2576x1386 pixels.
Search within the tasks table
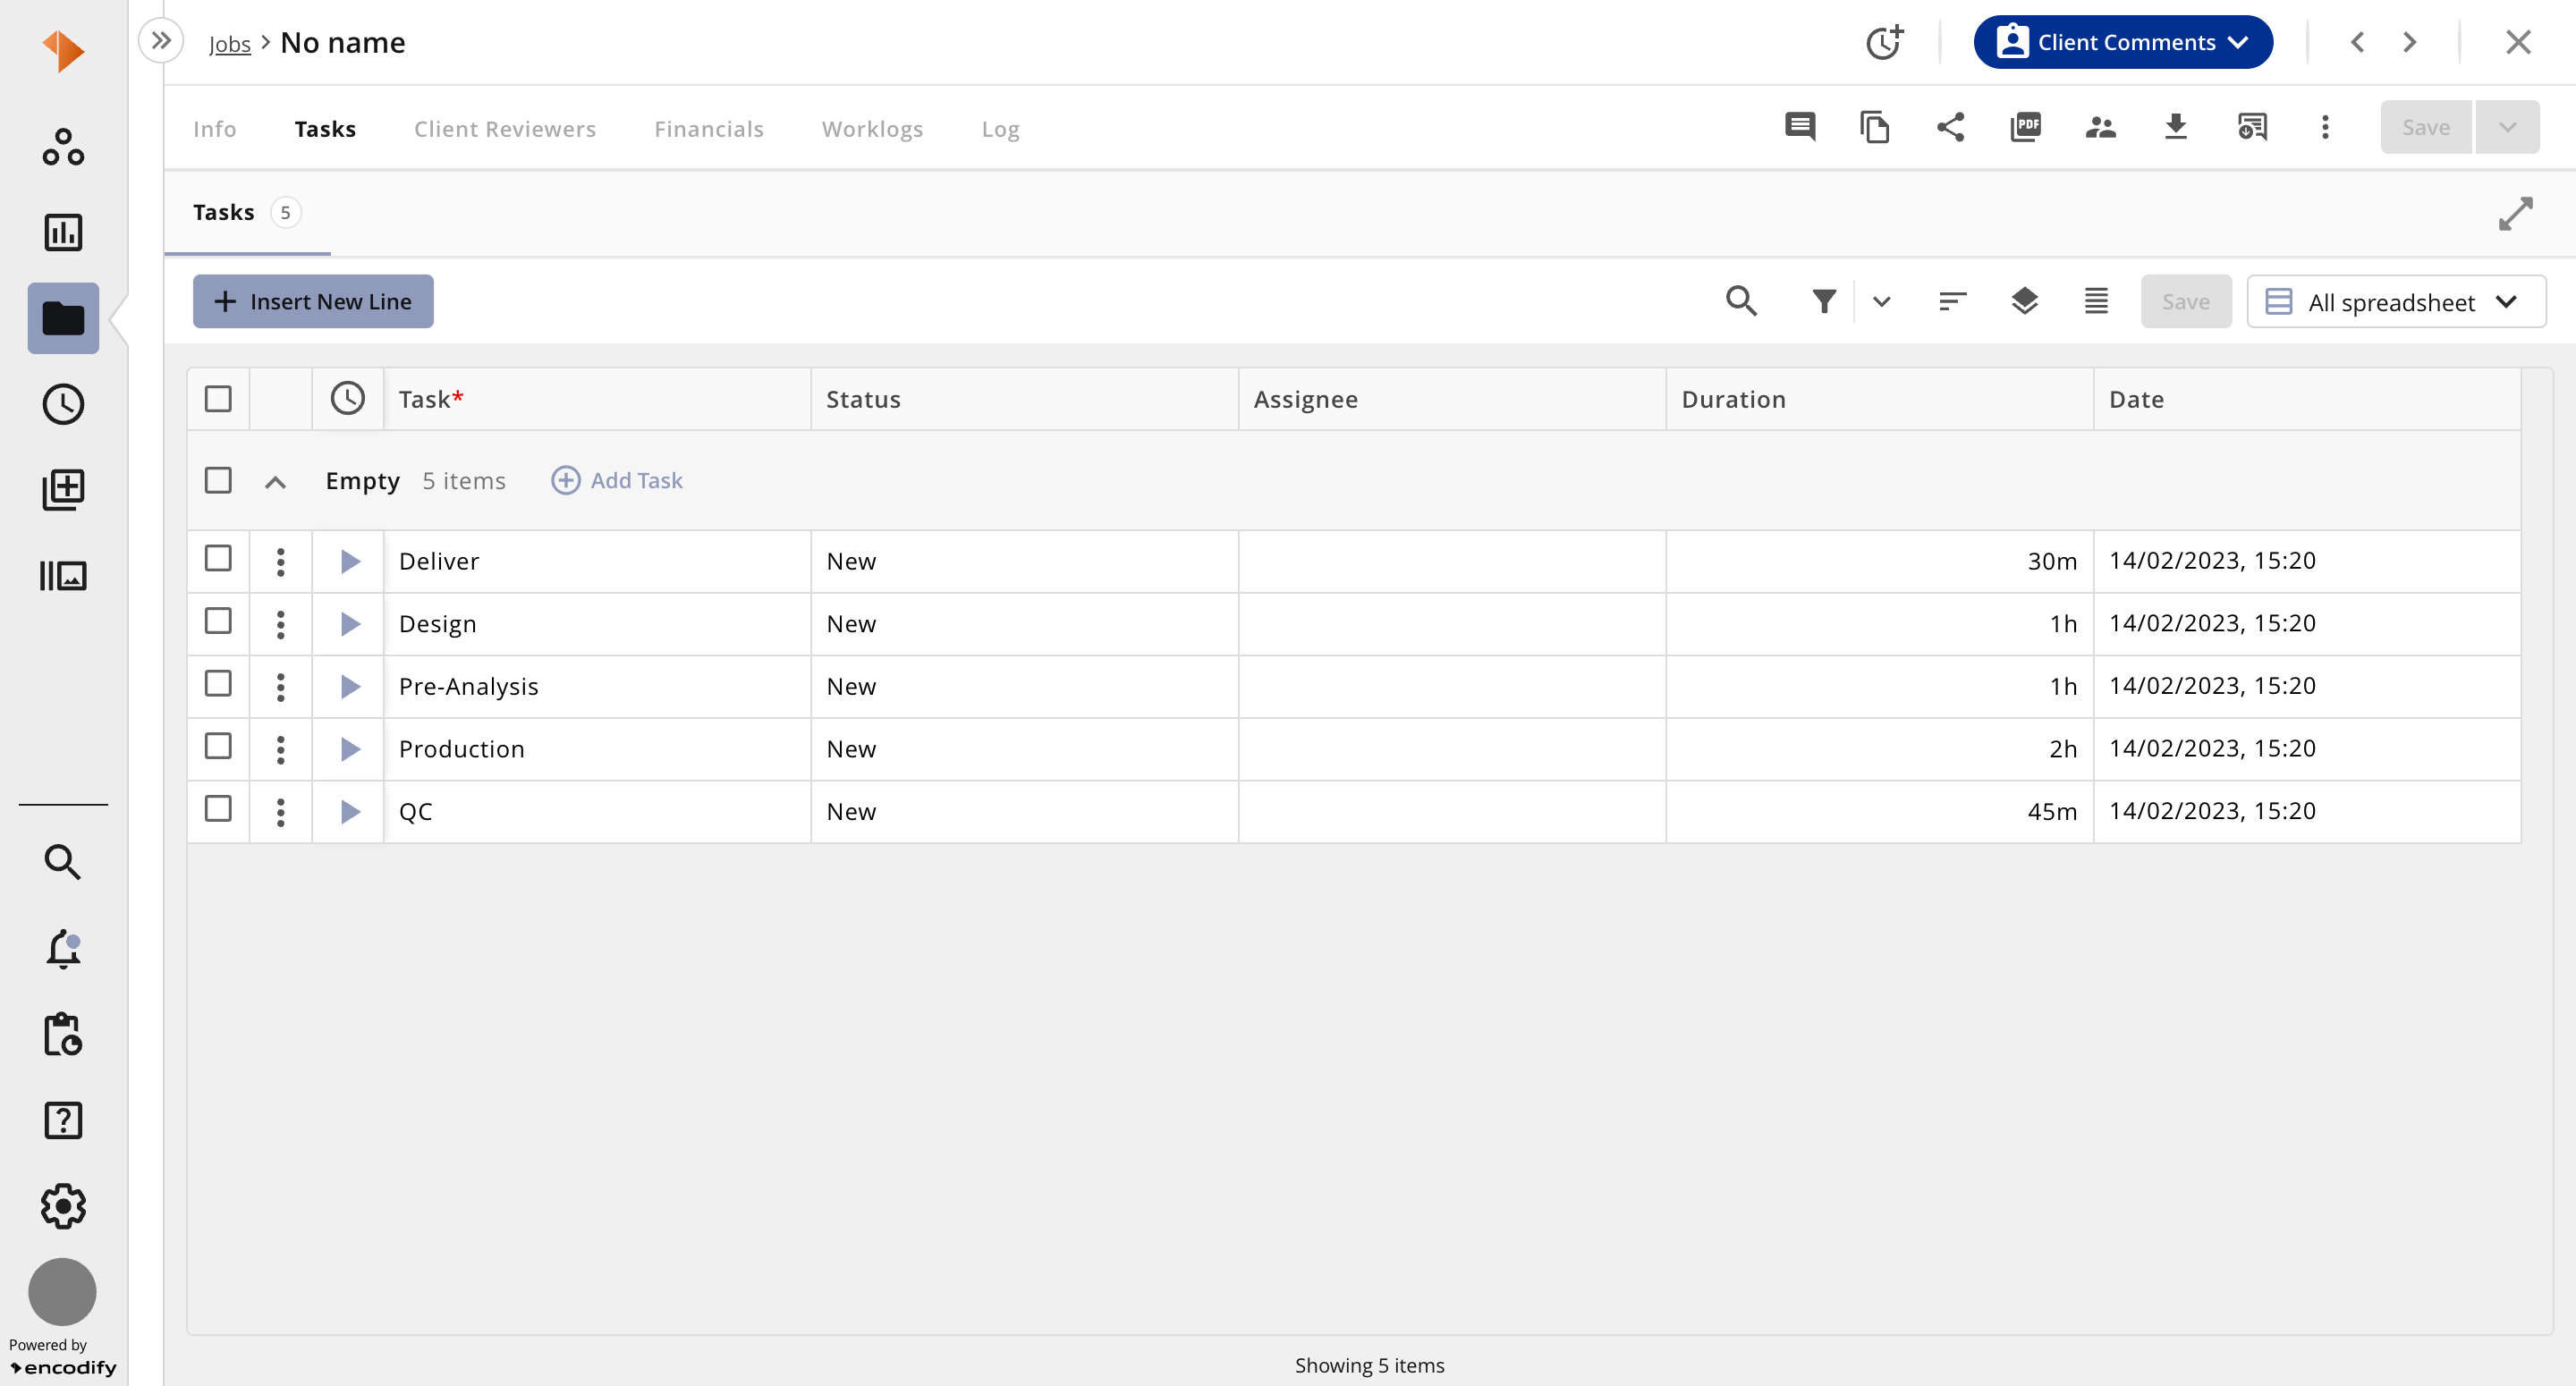click(x=1741, y=301)
